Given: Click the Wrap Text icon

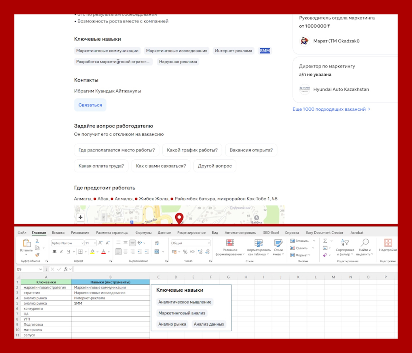Looking at the screenshot, I should coord(157,243).
